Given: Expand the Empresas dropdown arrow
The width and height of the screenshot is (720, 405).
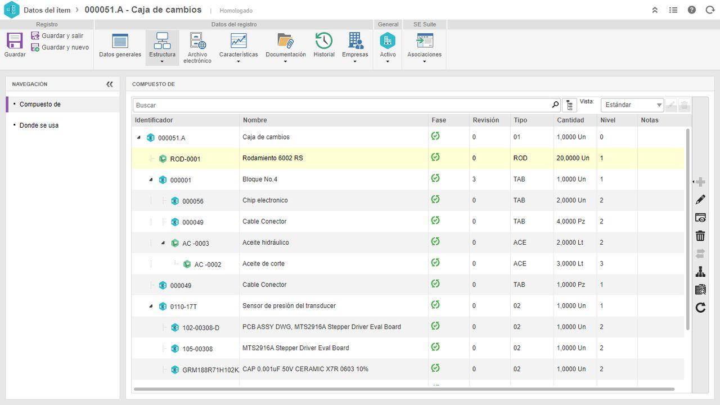Looking at the screenshot, I should [x=355, y=62].
